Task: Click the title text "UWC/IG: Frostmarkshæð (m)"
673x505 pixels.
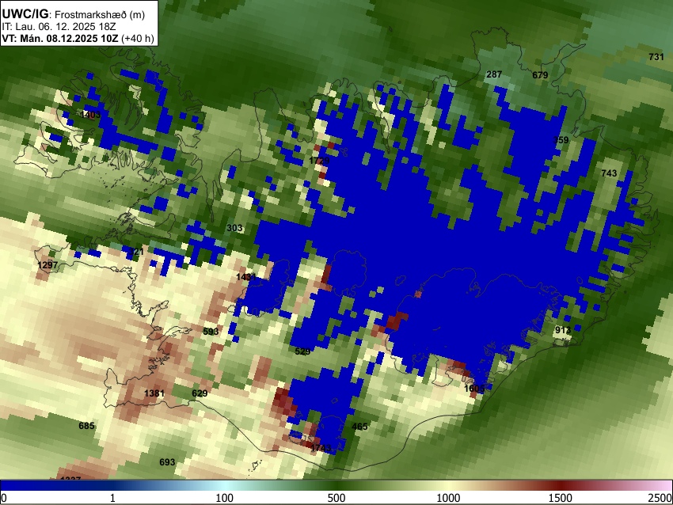Action: tap(74, 14)
